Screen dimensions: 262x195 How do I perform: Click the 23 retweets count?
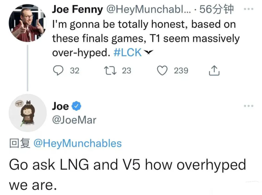127,71
